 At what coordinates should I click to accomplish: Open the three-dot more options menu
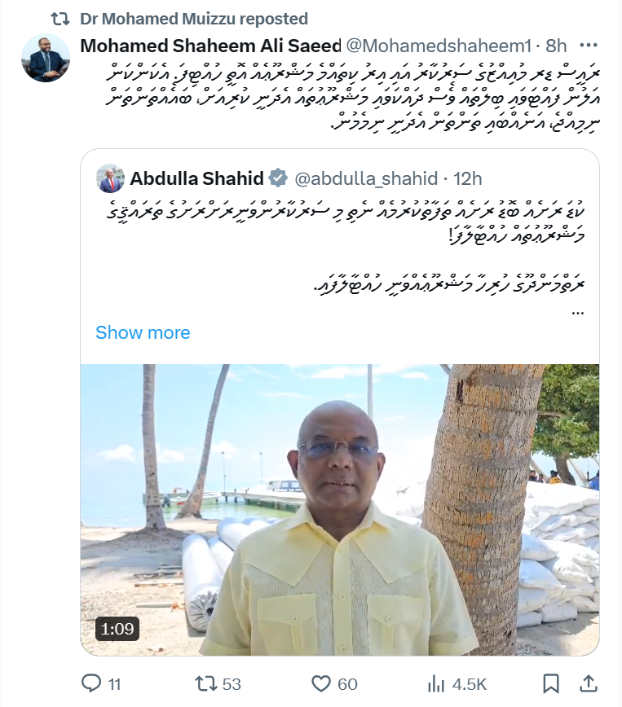click(589, 45)
